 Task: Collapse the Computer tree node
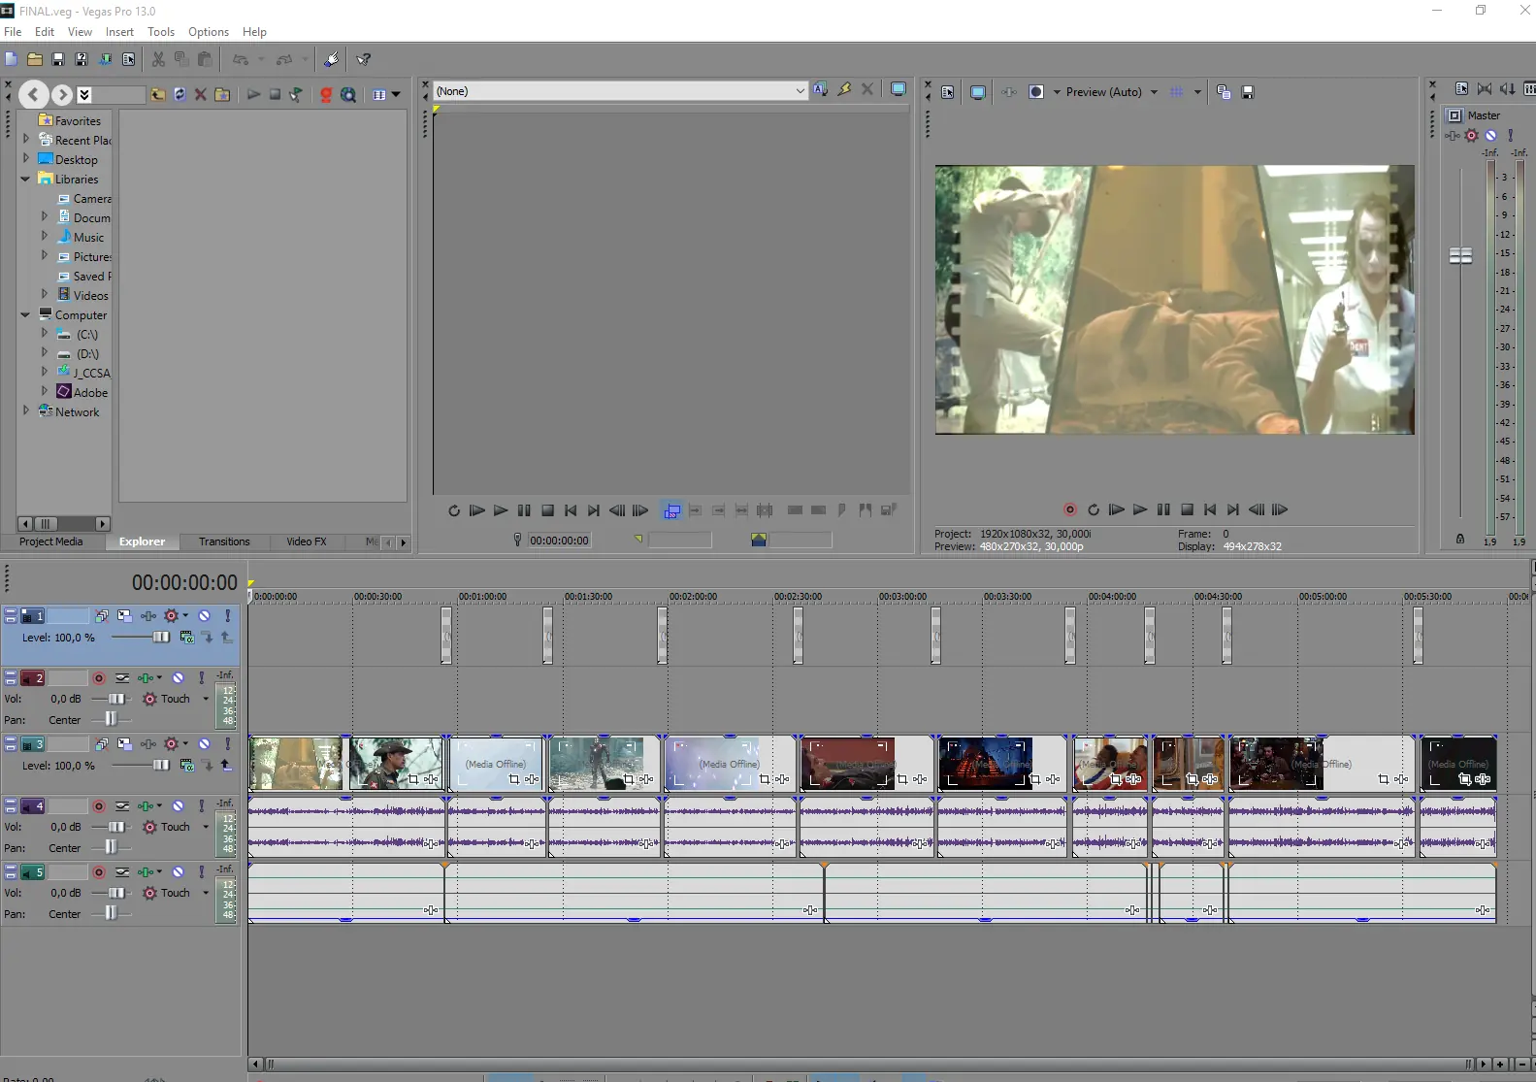pos(25,314)
